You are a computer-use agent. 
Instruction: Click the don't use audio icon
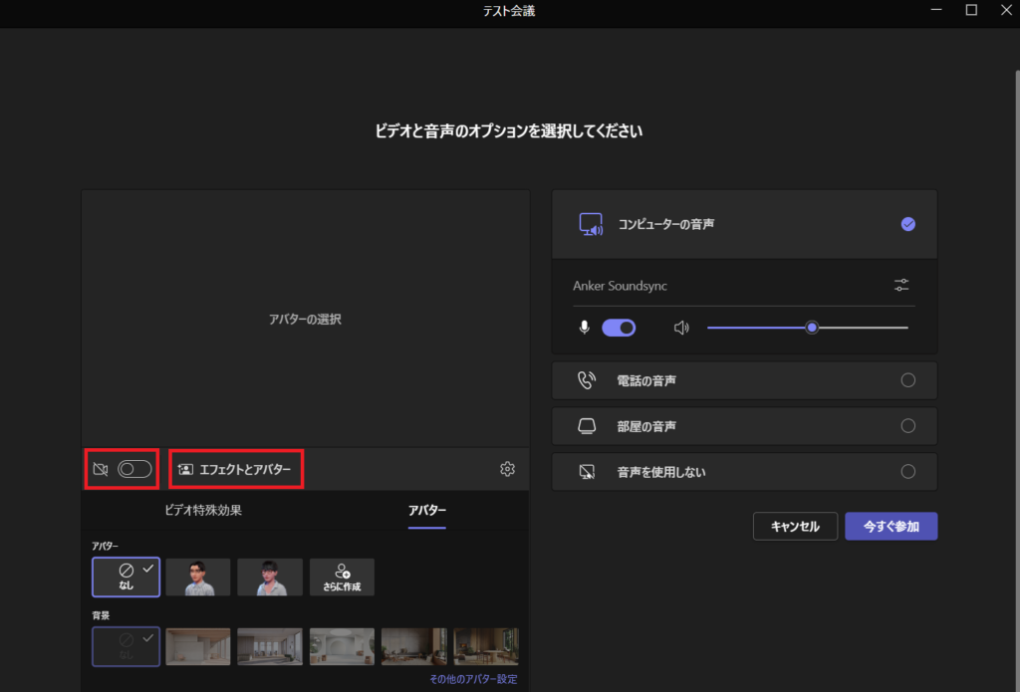click(587, 472)
